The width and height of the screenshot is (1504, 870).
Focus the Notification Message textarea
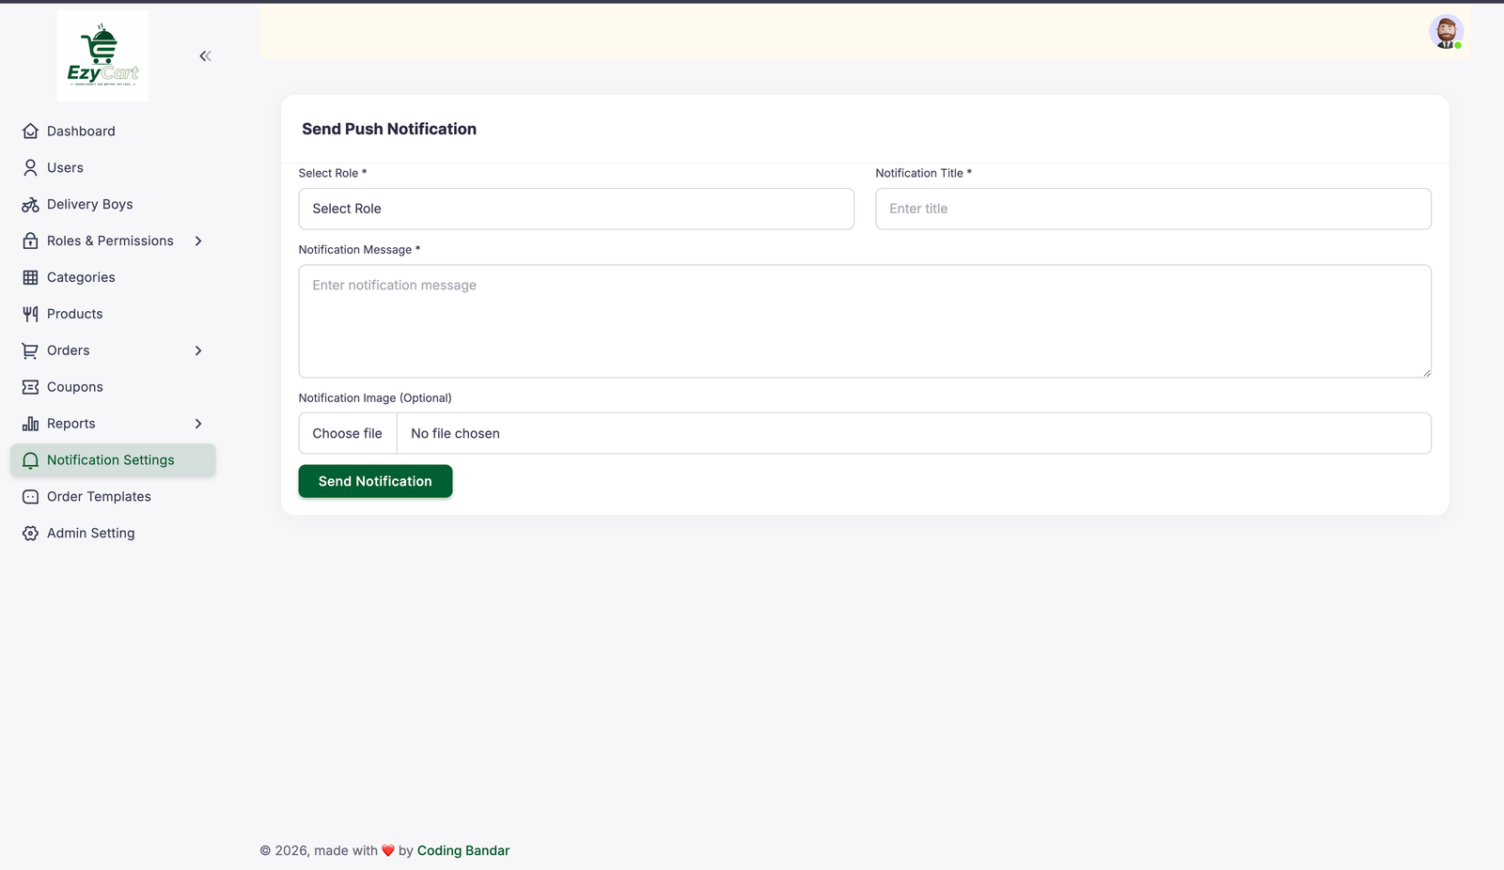(865, 321)
